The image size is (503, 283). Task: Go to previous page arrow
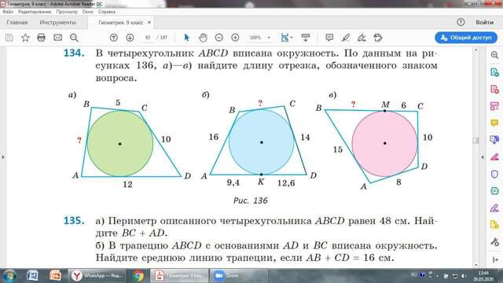tap(113, 38)
